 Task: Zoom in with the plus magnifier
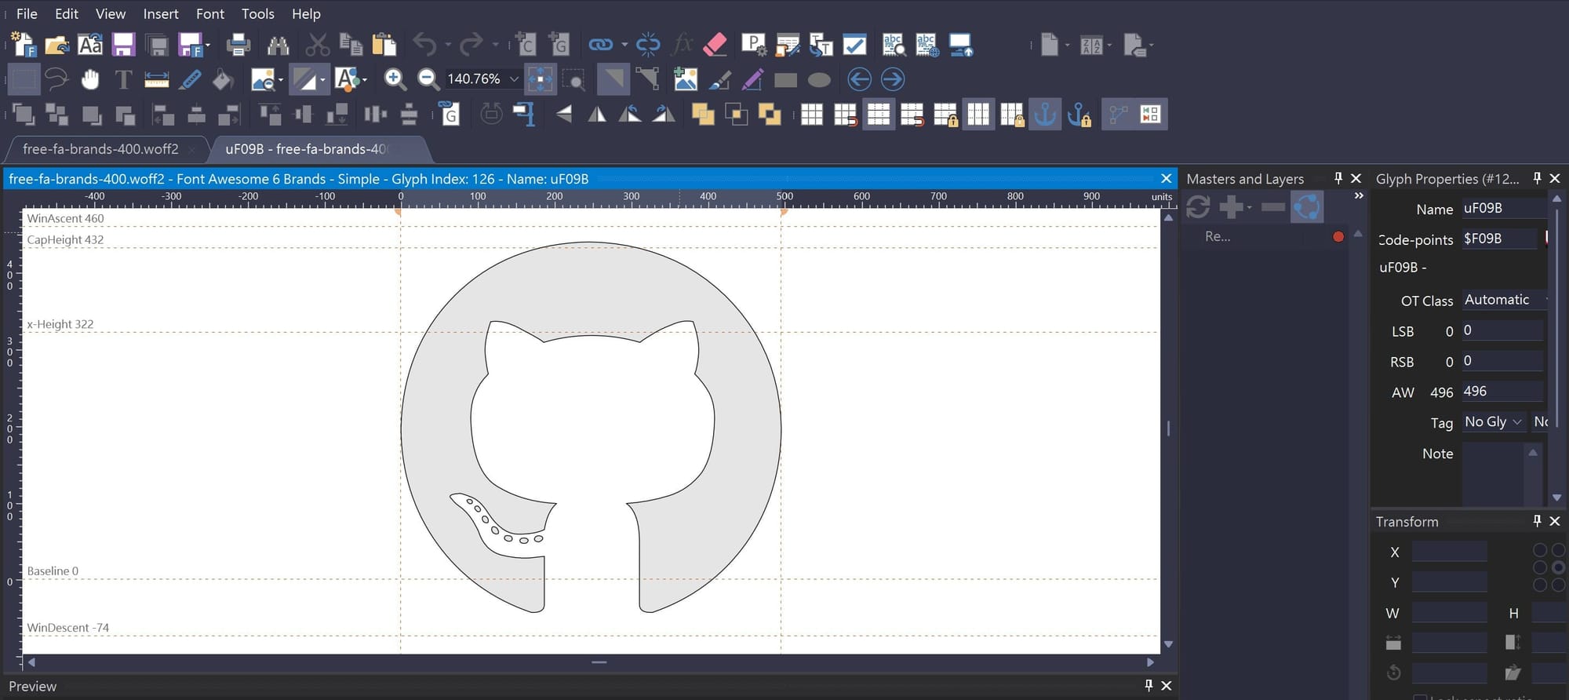(x=395, y=79)
